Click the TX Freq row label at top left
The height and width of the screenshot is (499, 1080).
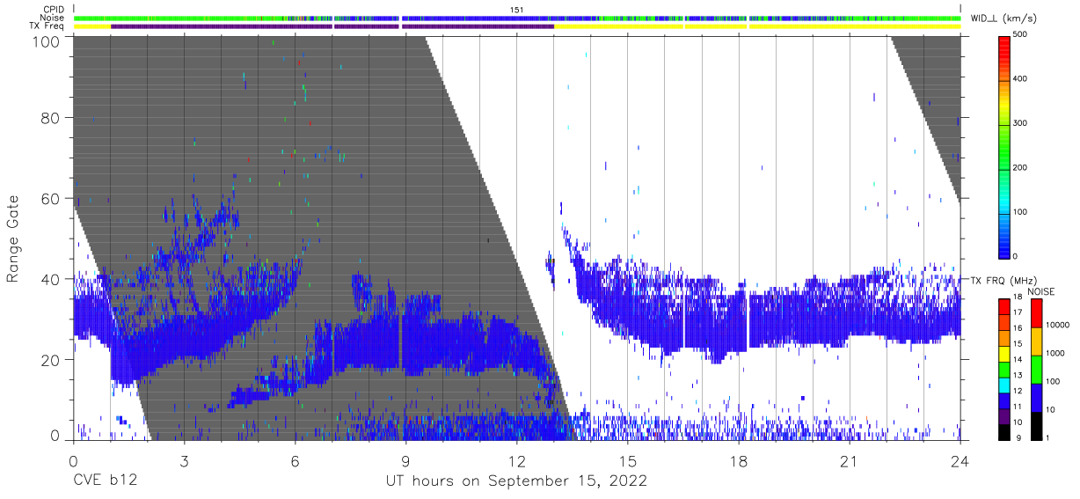47,26
